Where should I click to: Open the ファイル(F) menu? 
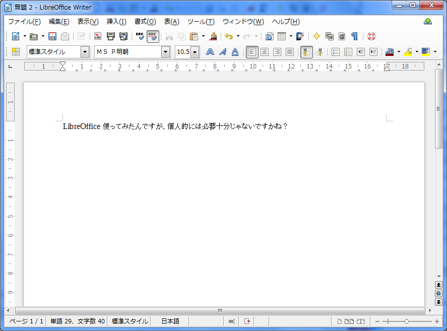[25, 22]
